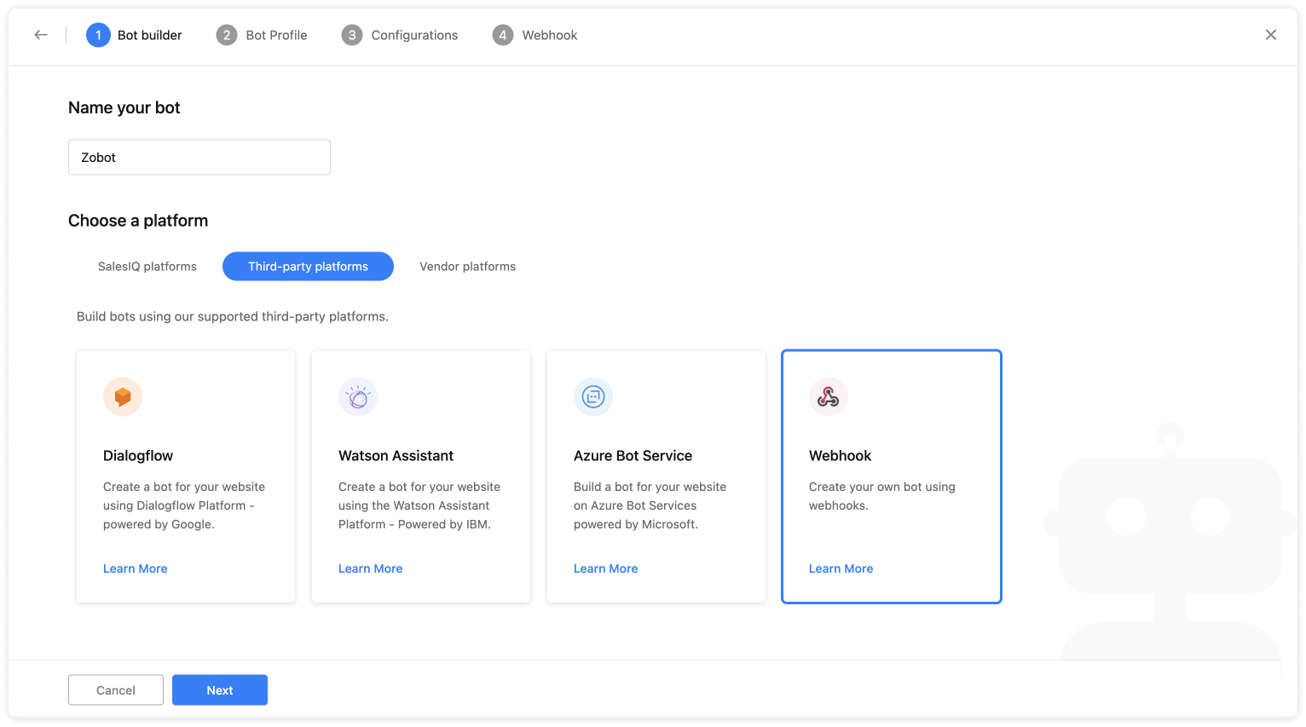Click the Webhook platform icon
1306x727 pixels.
828,397
